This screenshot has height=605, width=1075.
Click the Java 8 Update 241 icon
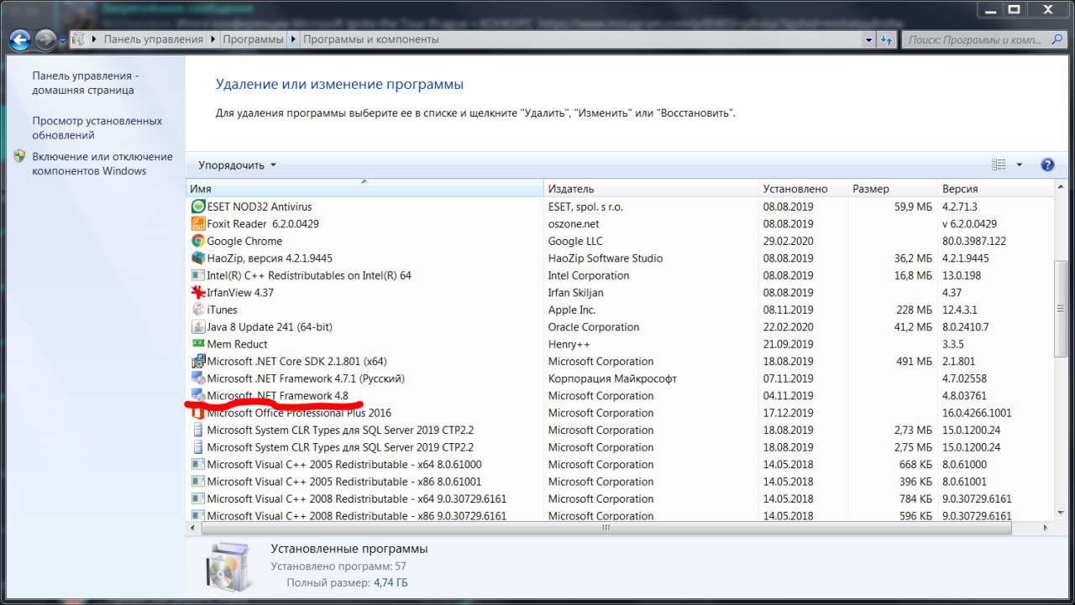pos(198,327)
